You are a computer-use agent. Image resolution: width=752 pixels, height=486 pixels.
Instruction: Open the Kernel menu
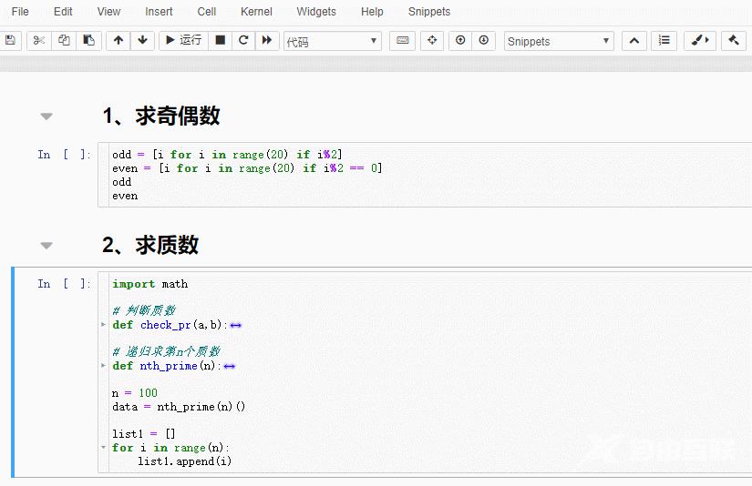click(x=256, y=12)
